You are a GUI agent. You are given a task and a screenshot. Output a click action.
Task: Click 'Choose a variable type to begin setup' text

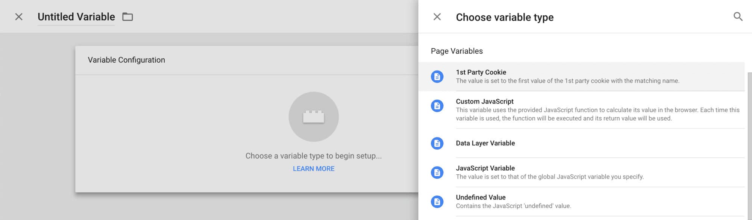[314, 156]
